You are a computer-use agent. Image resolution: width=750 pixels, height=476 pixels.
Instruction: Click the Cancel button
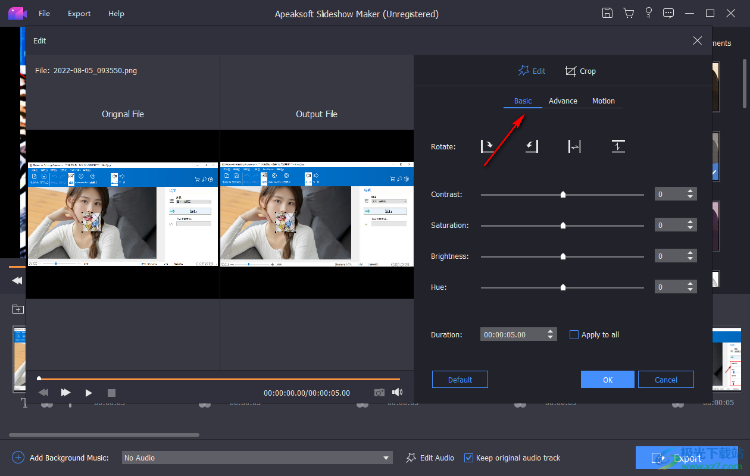pyautogui.click(x=666, y=380)
